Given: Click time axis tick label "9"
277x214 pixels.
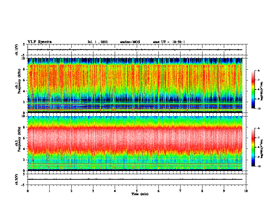Looking at the screenshot, I should tap(224, 191).
